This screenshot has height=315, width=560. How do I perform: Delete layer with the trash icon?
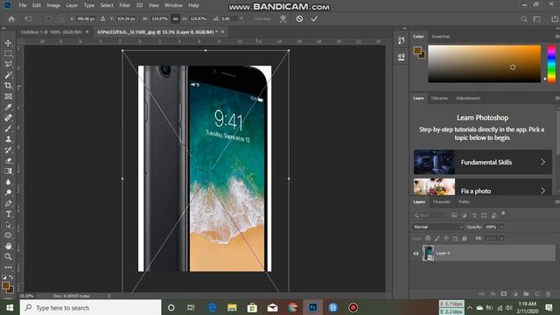549,294
